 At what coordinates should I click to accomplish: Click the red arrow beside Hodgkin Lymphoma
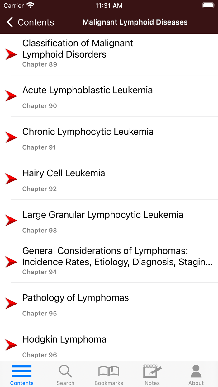pyautogui.click(x=11, y=345)
